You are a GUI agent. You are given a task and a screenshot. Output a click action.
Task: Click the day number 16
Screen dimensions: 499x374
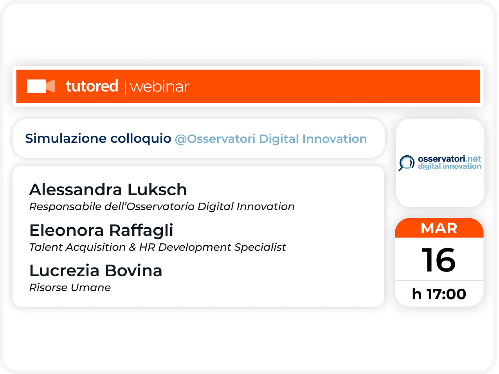click(439, 260)
